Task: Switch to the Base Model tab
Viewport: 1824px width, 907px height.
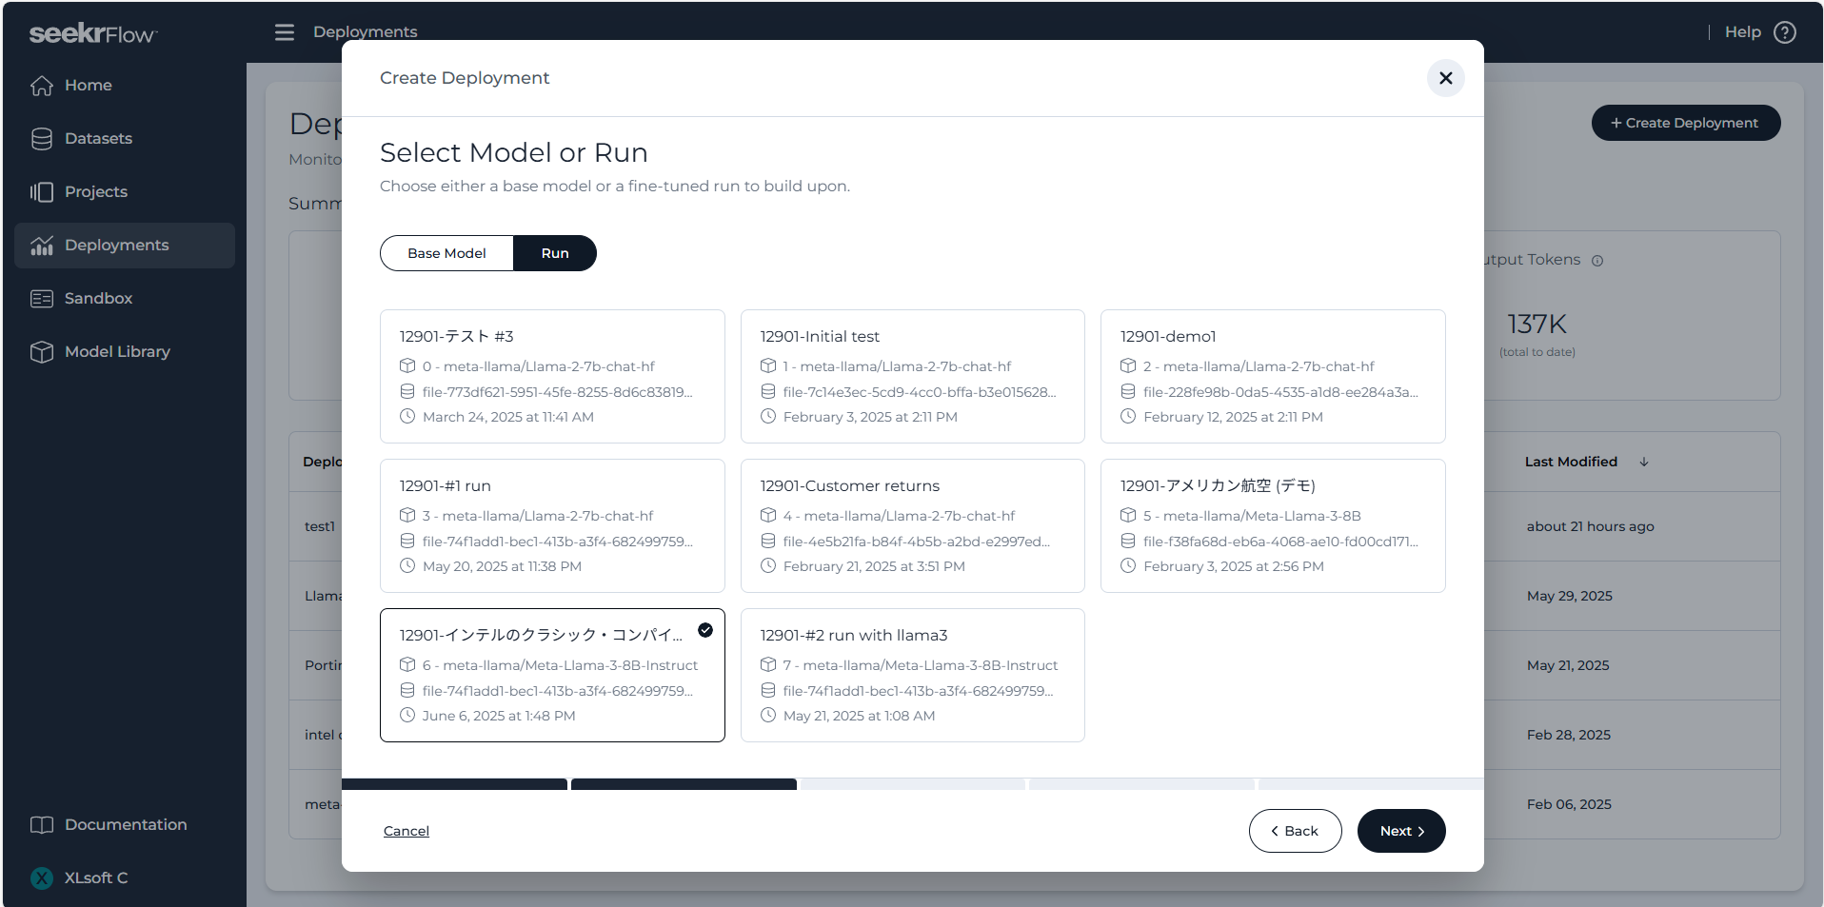Action: pyautogui.click(x=446, y=253)
